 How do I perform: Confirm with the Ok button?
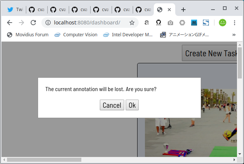coord(132,105)
